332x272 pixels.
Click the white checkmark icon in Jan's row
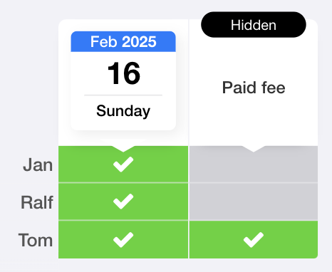click(123, 164)
